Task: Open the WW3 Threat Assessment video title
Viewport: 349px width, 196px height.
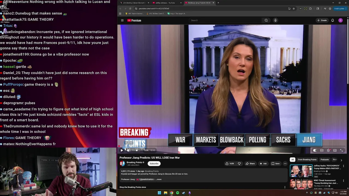Action: pos(326,182)
